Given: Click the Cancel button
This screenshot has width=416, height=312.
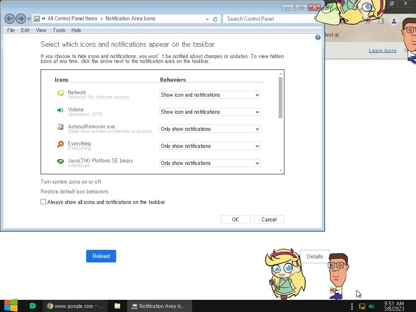Looking at the screenshot, I should [269, 219].
